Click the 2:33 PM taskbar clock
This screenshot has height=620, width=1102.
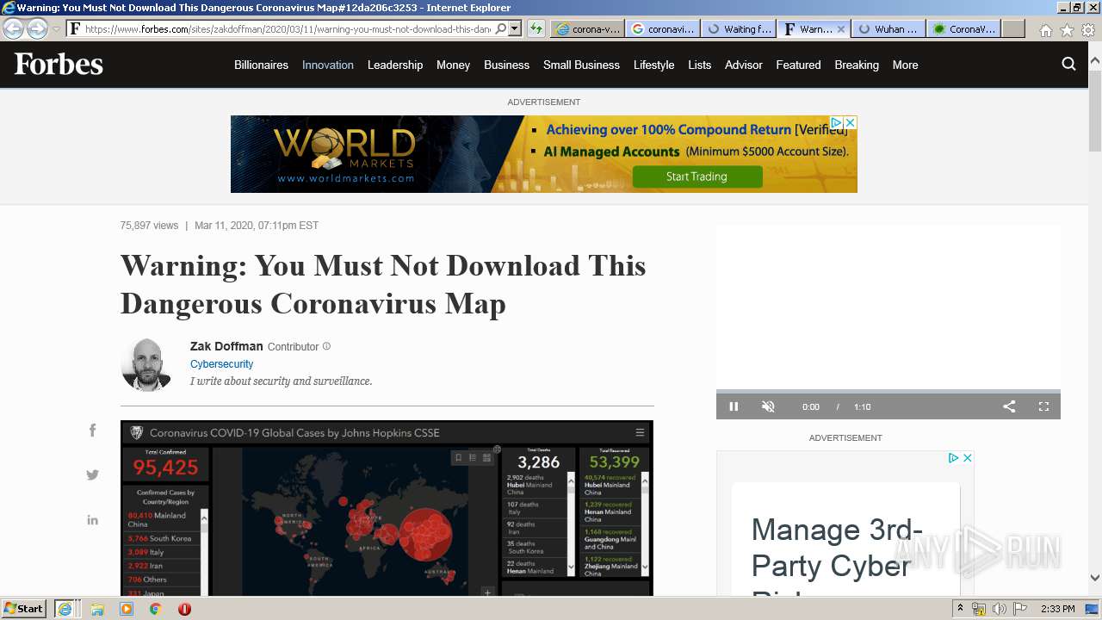click(x=1058, y=609)
